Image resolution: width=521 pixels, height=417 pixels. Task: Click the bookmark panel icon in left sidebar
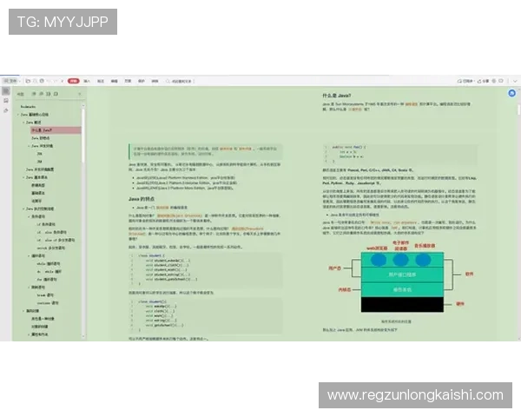6,90
